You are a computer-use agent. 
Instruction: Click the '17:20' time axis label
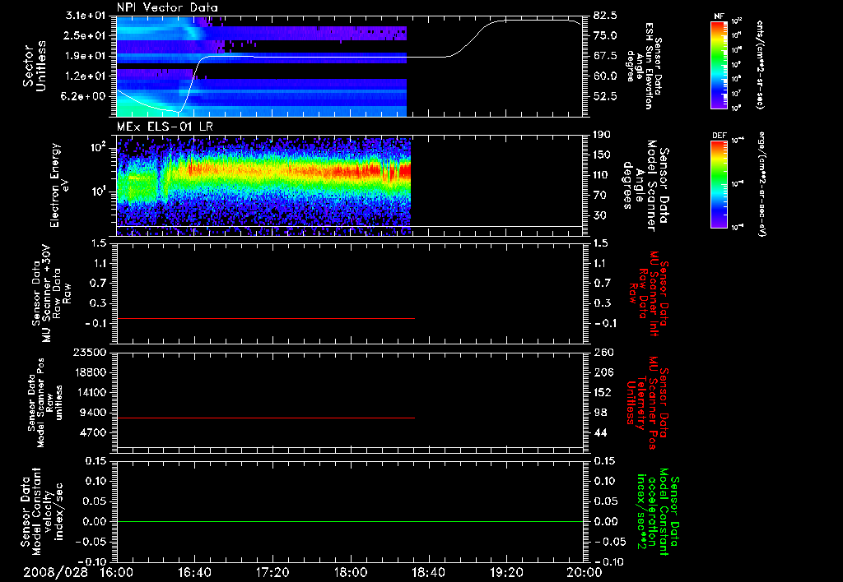(x=272, y=572)
